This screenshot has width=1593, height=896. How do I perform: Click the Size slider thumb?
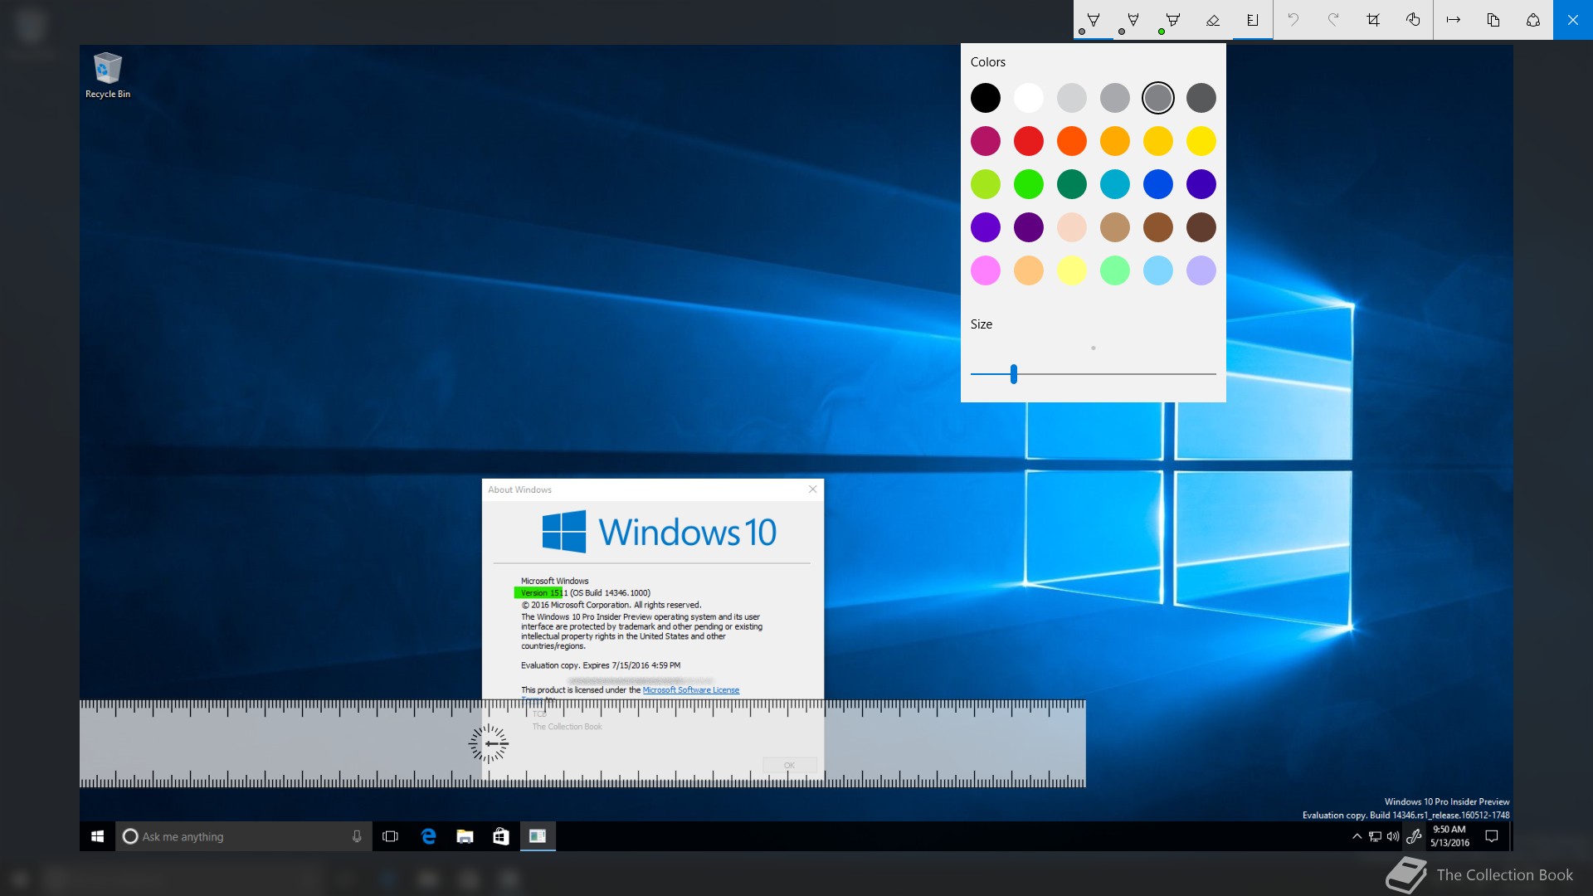pos(1014,374)
